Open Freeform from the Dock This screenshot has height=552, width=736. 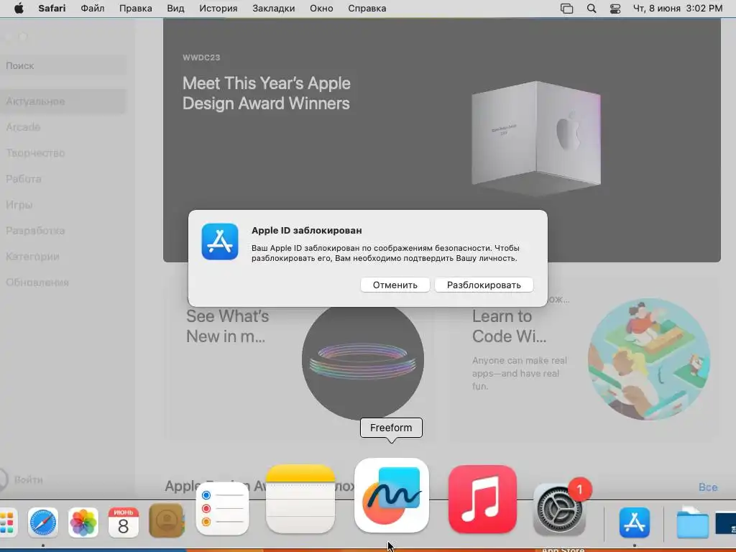point(392,496)
